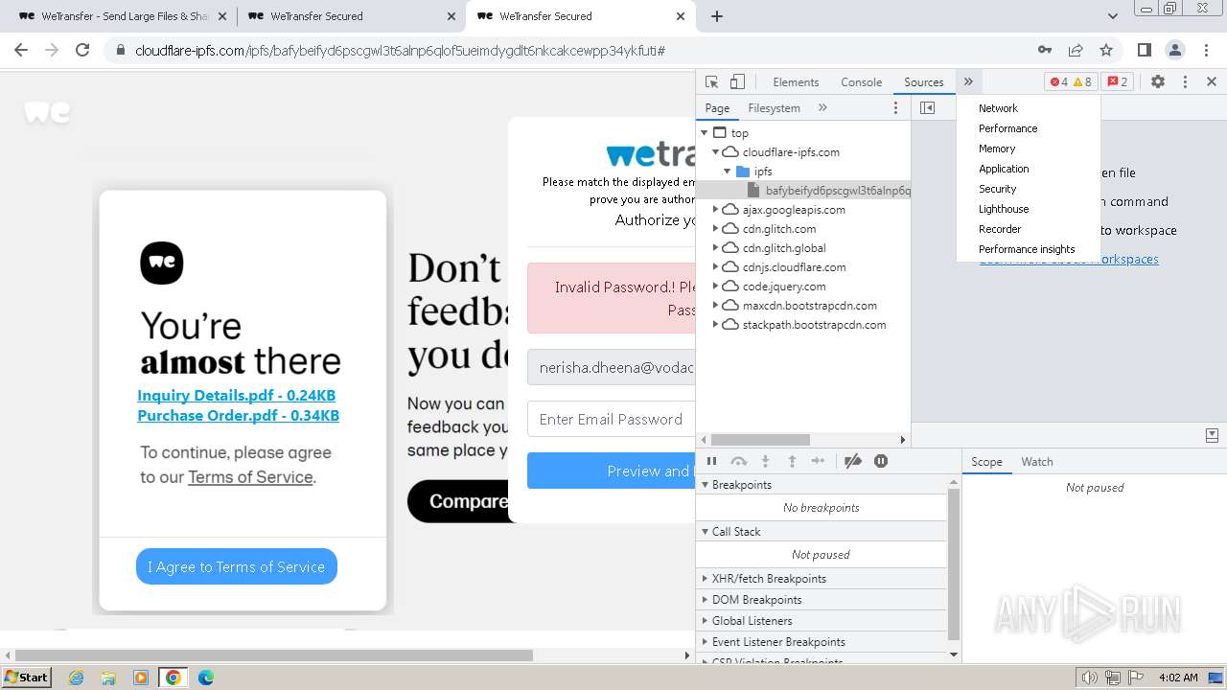The image size is (1227, 690).
Task: Bookmark this page with the star icon
Action: point(1106,50)
